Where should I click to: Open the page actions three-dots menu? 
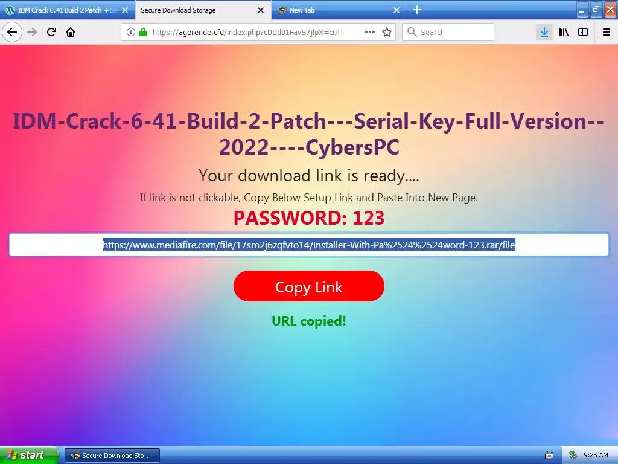coord(370,33)
